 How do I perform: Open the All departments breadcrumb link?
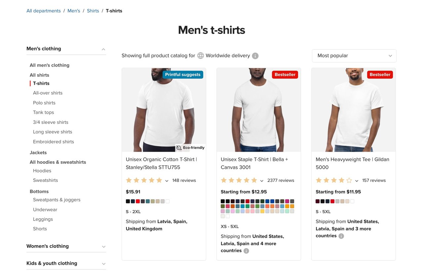click(x=43, y=11)
